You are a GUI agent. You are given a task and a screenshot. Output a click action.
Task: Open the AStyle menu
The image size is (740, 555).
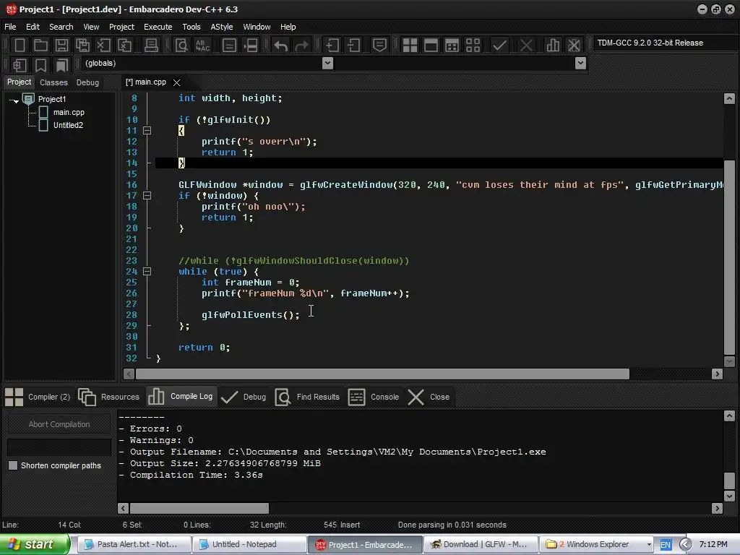222,27
